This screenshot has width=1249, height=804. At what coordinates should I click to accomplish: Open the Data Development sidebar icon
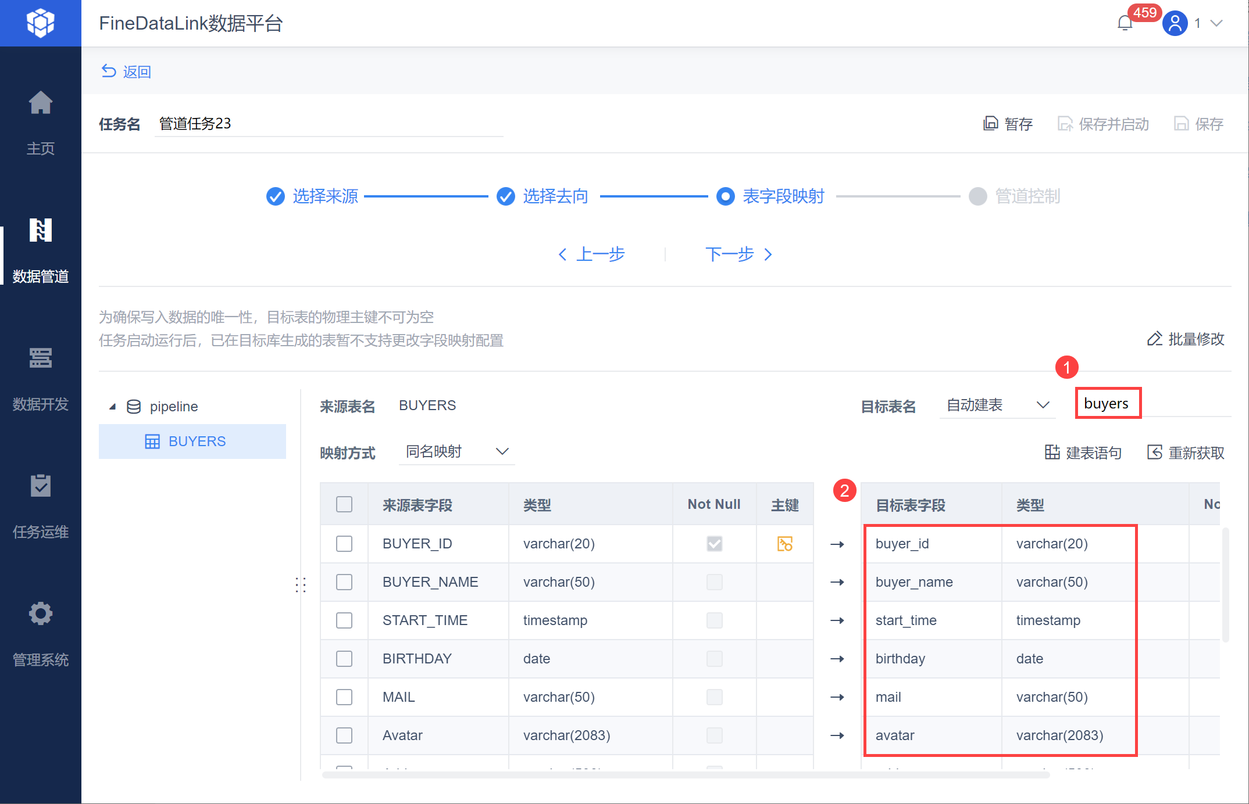pyautogui.click(x=41, y=358)
